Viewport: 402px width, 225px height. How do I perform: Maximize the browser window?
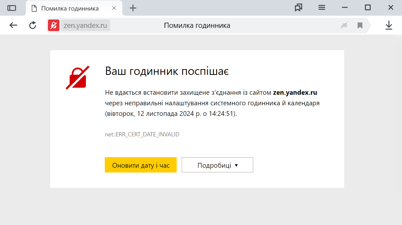368,8
